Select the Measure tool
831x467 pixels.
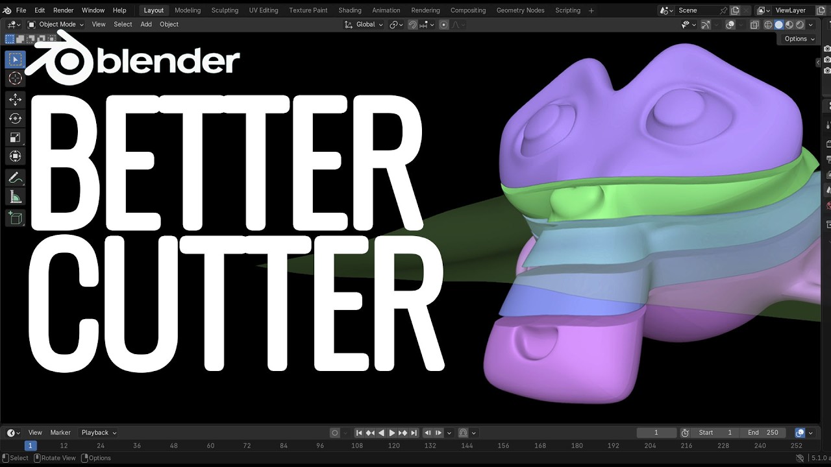(15, 196)
